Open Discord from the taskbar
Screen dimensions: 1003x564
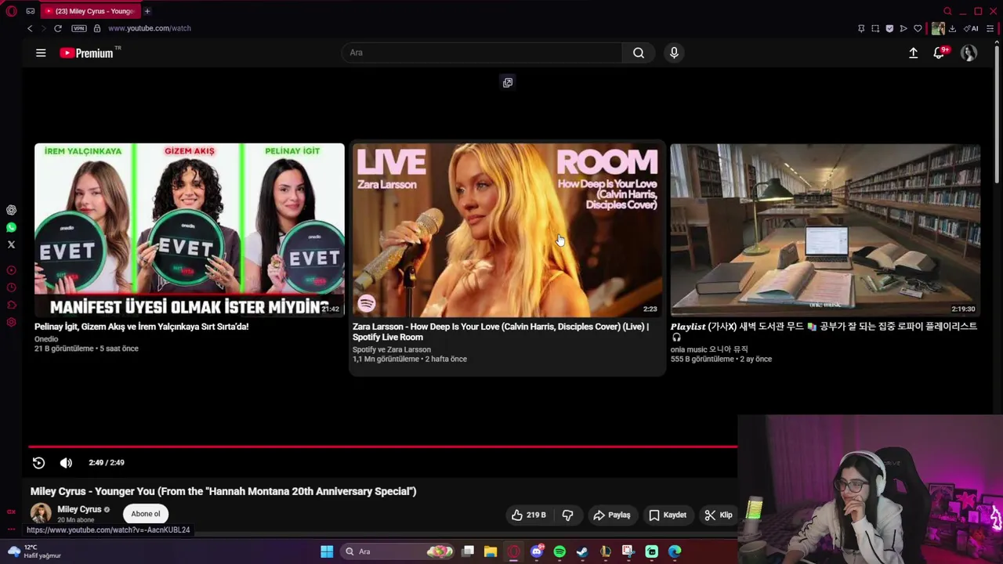click(x=537, y=551)
